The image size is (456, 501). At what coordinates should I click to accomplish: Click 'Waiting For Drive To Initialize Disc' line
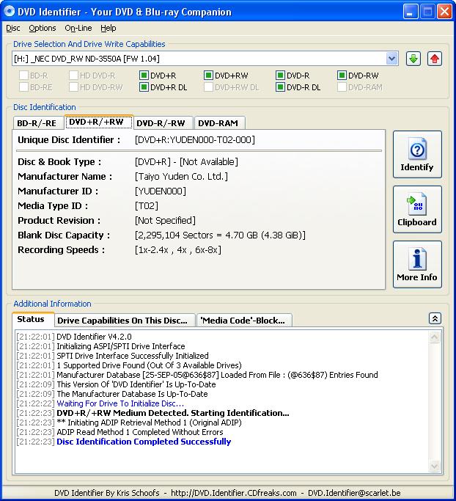coord(120,403)
